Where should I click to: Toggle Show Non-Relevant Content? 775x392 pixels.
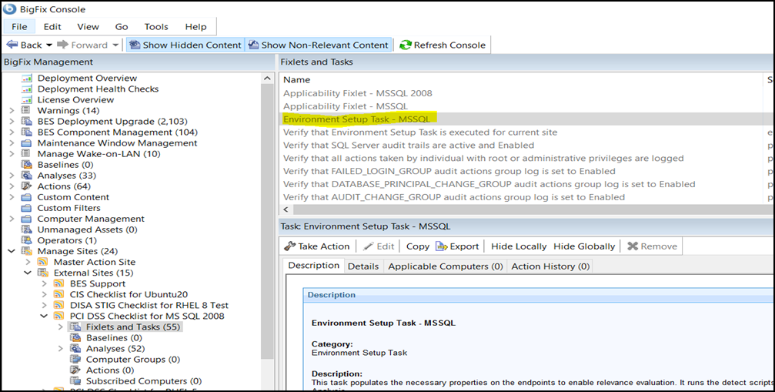click(319, 45)
